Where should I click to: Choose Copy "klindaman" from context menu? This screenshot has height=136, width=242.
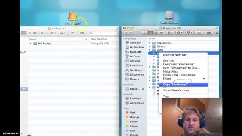183,85
